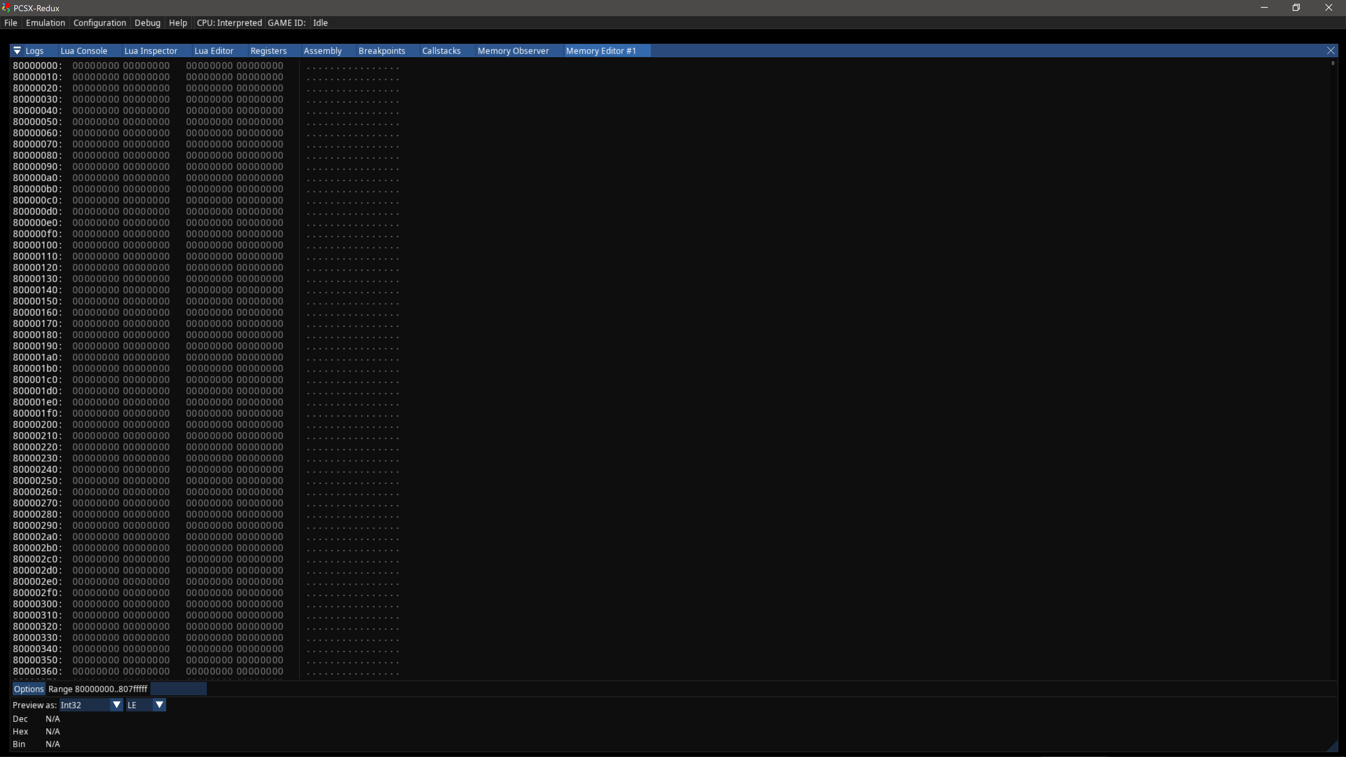Image resolution: width=1346 pixels, height=757 pixels.
Task: Close the debug panel with the X icon
Action: point(1331,50)
